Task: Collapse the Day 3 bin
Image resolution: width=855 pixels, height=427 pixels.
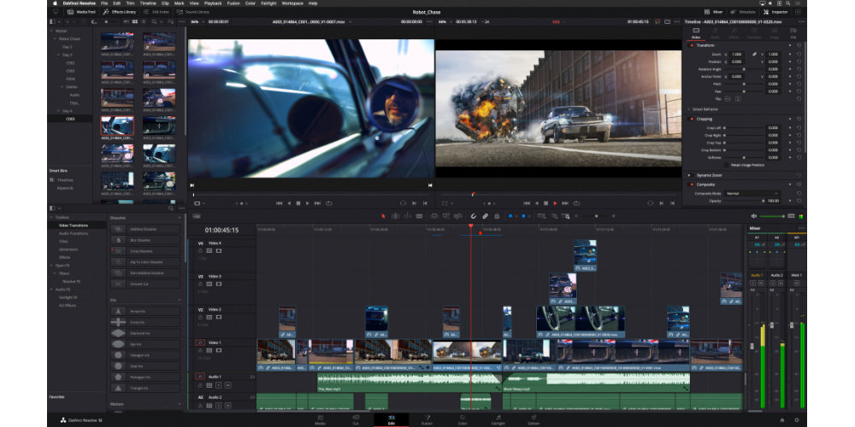Action: (58, 55)
